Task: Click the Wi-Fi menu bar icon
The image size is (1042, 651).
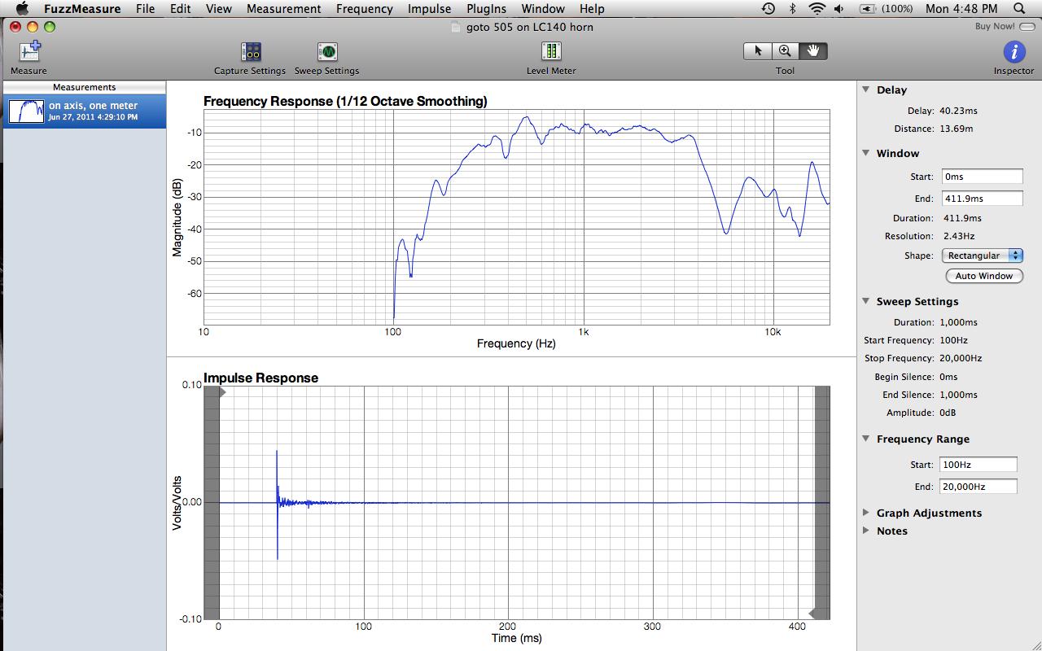Action: tap(817, 8)
